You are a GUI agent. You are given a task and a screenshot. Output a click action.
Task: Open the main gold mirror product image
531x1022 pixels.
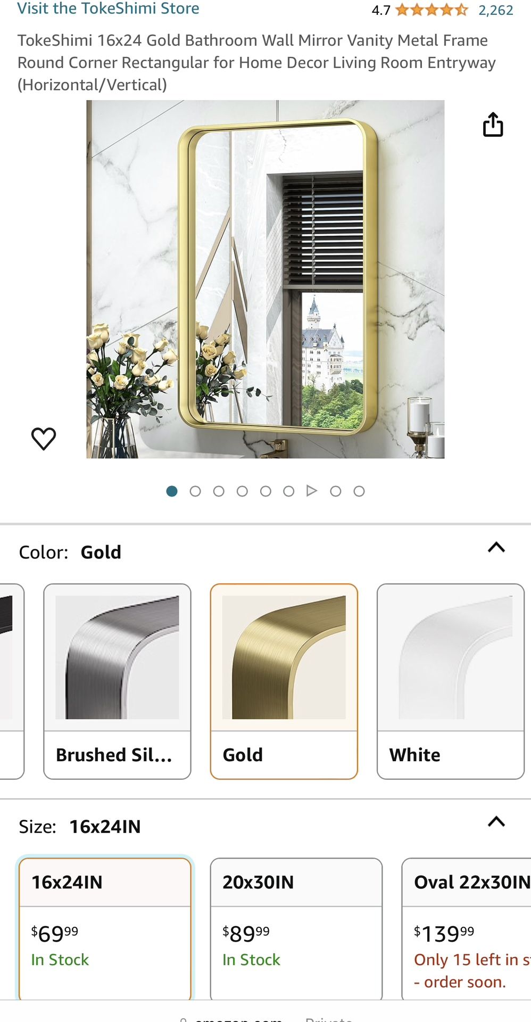click(265, 279)
